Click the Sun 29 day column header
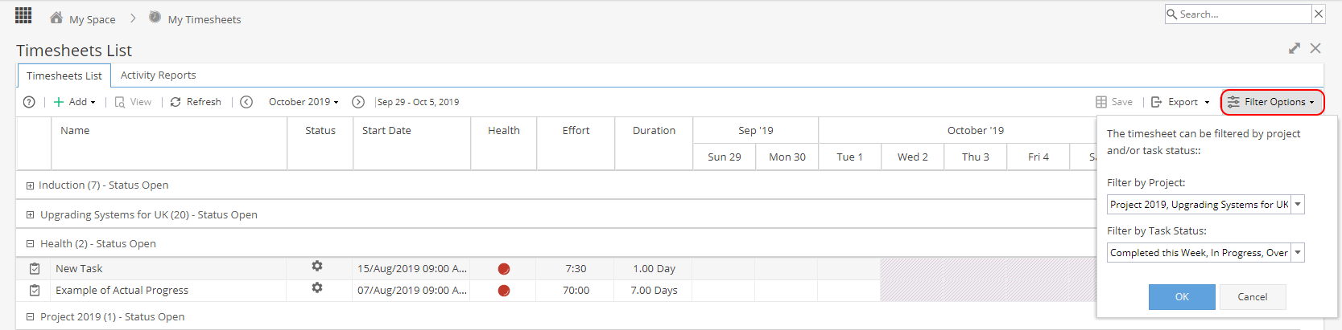Viewport: 1342px width, 330px height. tap(725, 157)
